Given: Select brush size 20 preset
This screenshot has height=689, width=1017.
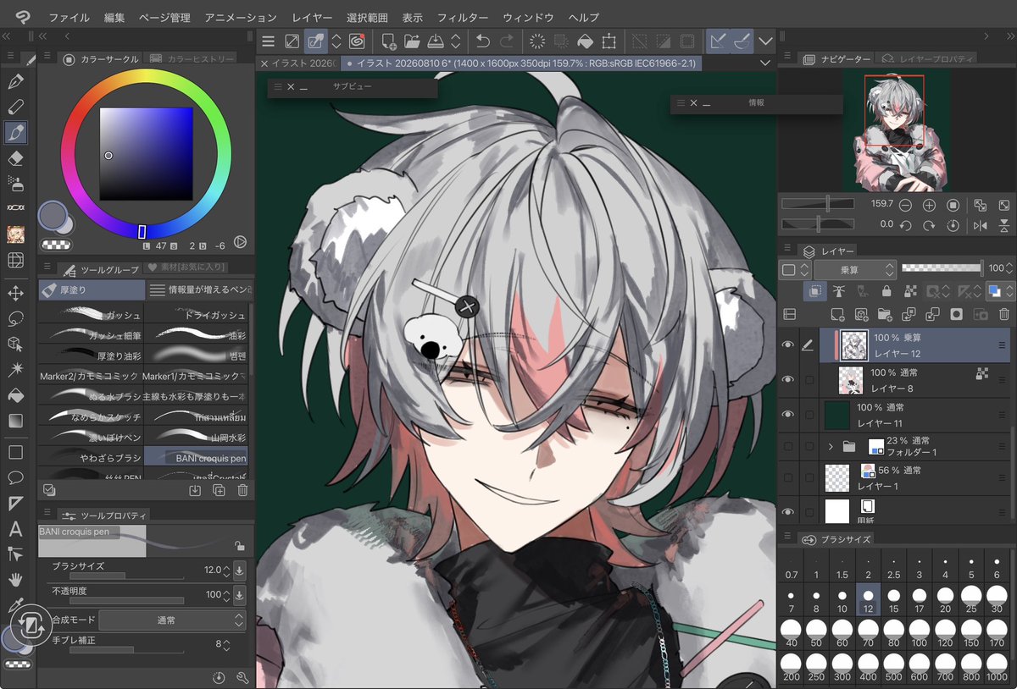Looking at the screenshot, I should click(945, 598).
